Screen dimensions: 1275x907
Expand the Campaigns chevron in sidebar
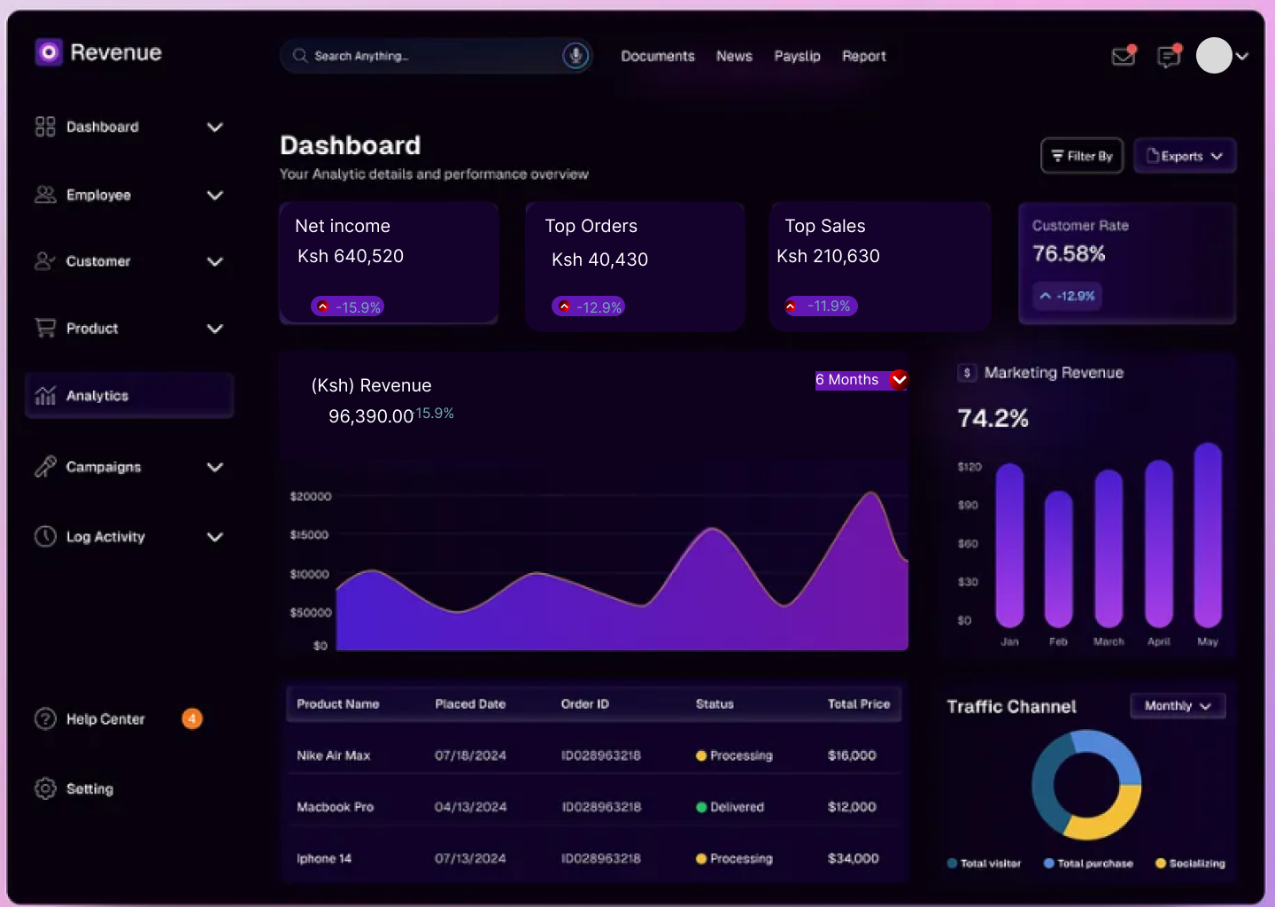click(214, 467)
